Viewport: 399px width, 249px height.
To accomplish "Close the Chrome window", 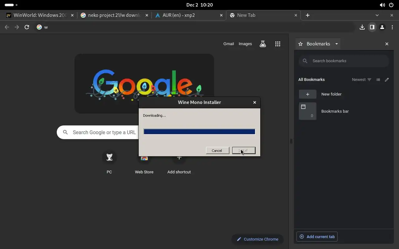I will pyautogui.click(x=392, y=15).
